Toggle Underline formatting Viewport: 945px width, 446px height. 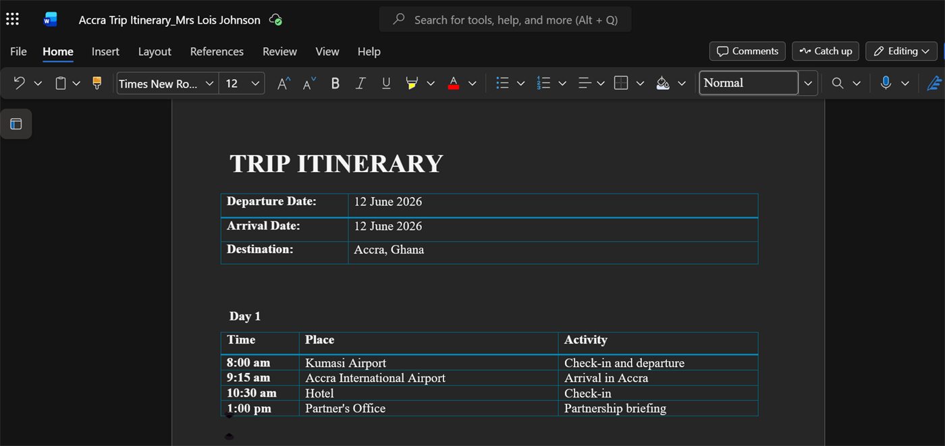(386, 83)
